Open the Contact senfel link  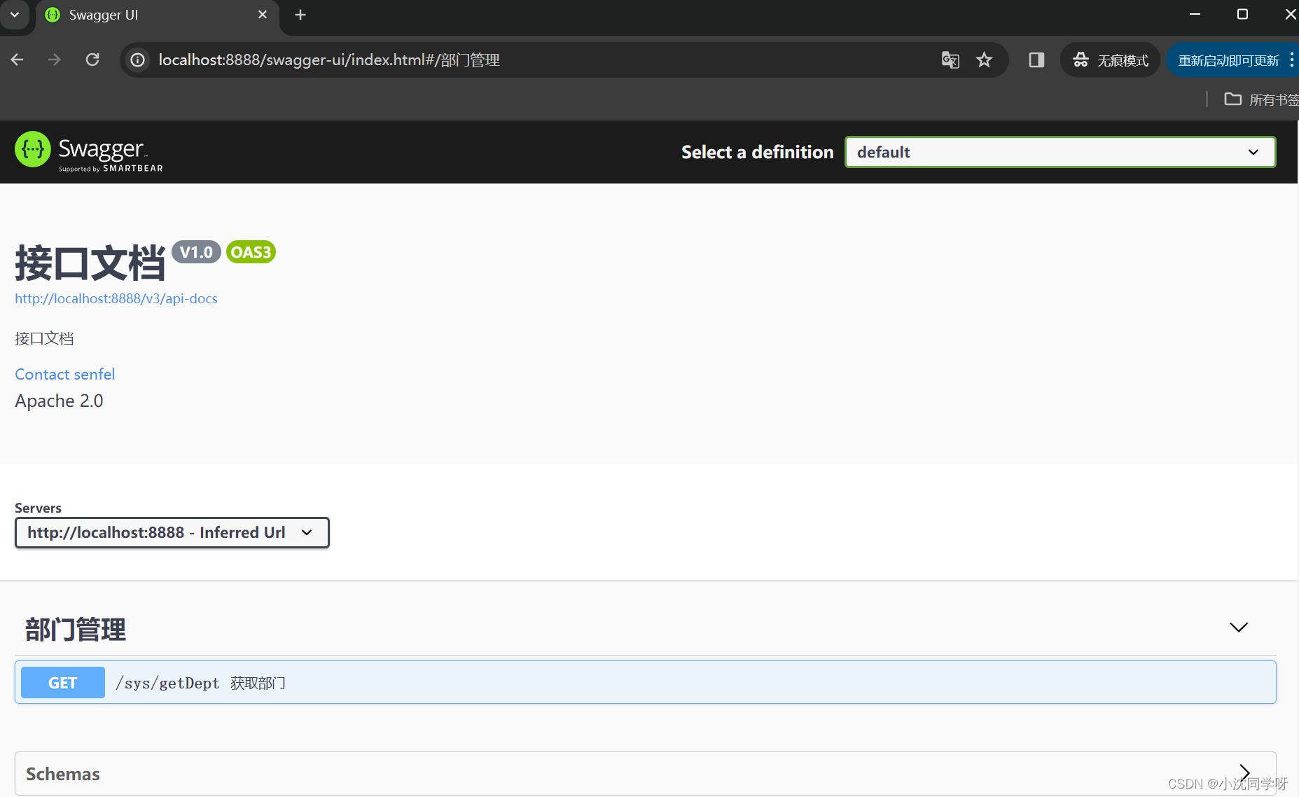pos(64,374)
